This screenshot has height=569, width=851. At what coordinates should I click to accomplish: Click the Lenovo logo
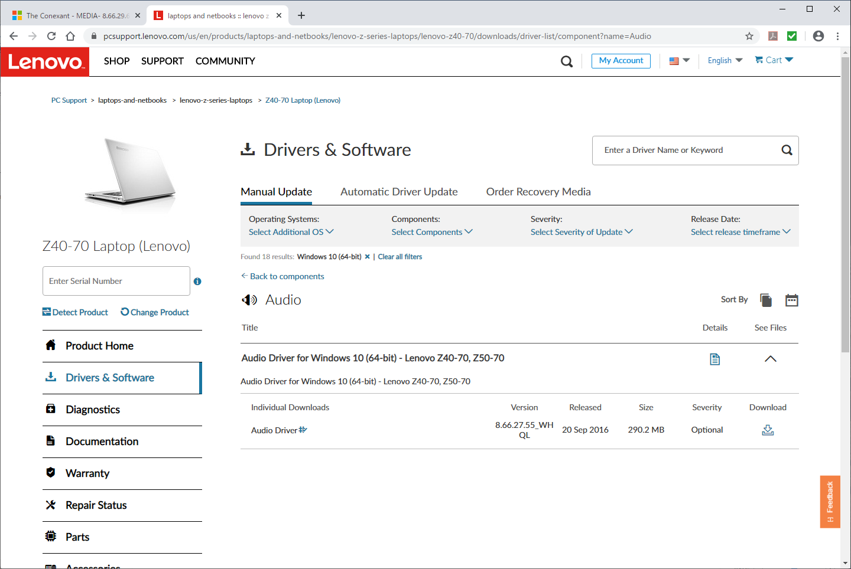[45, 62]
